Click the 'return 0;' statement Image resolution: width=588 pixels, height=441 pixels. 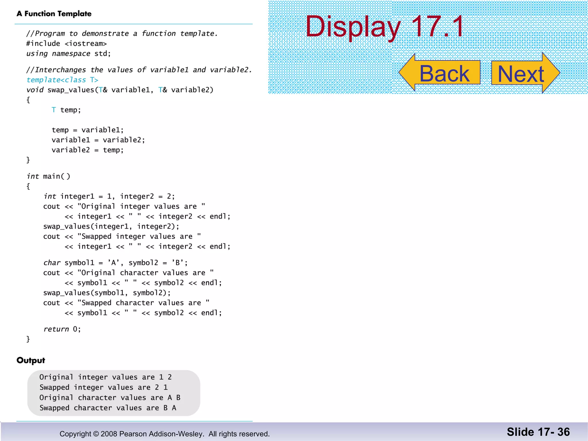tap(62, 329)
